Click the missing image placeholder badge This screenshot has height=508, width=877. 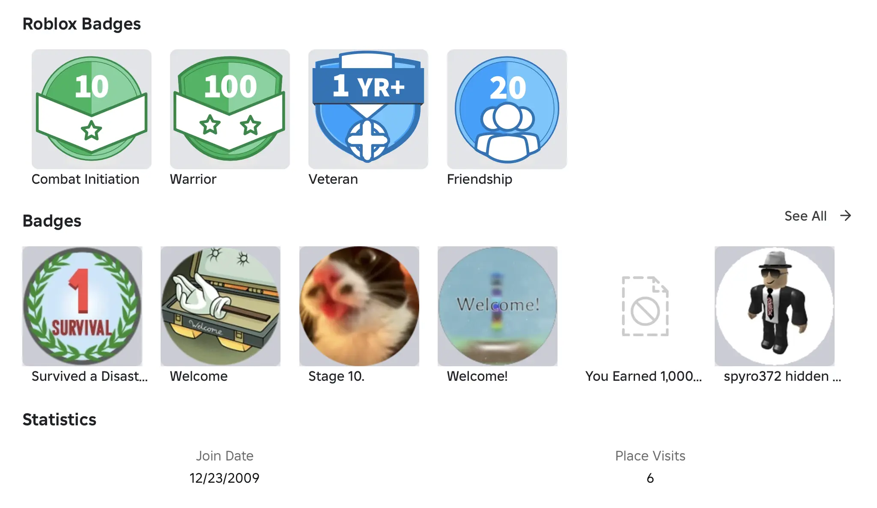(645, 306)
